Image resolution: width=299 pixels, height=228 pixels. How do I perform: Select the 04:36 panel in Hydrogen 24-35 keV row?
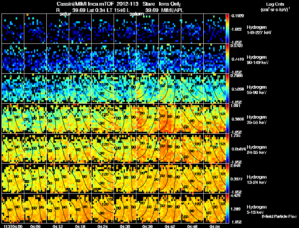pos(147,148)
